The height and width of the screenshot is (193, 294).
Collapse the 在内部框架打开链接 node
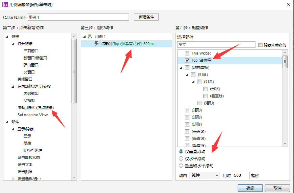pyautogui.click(x=13, y=87)
